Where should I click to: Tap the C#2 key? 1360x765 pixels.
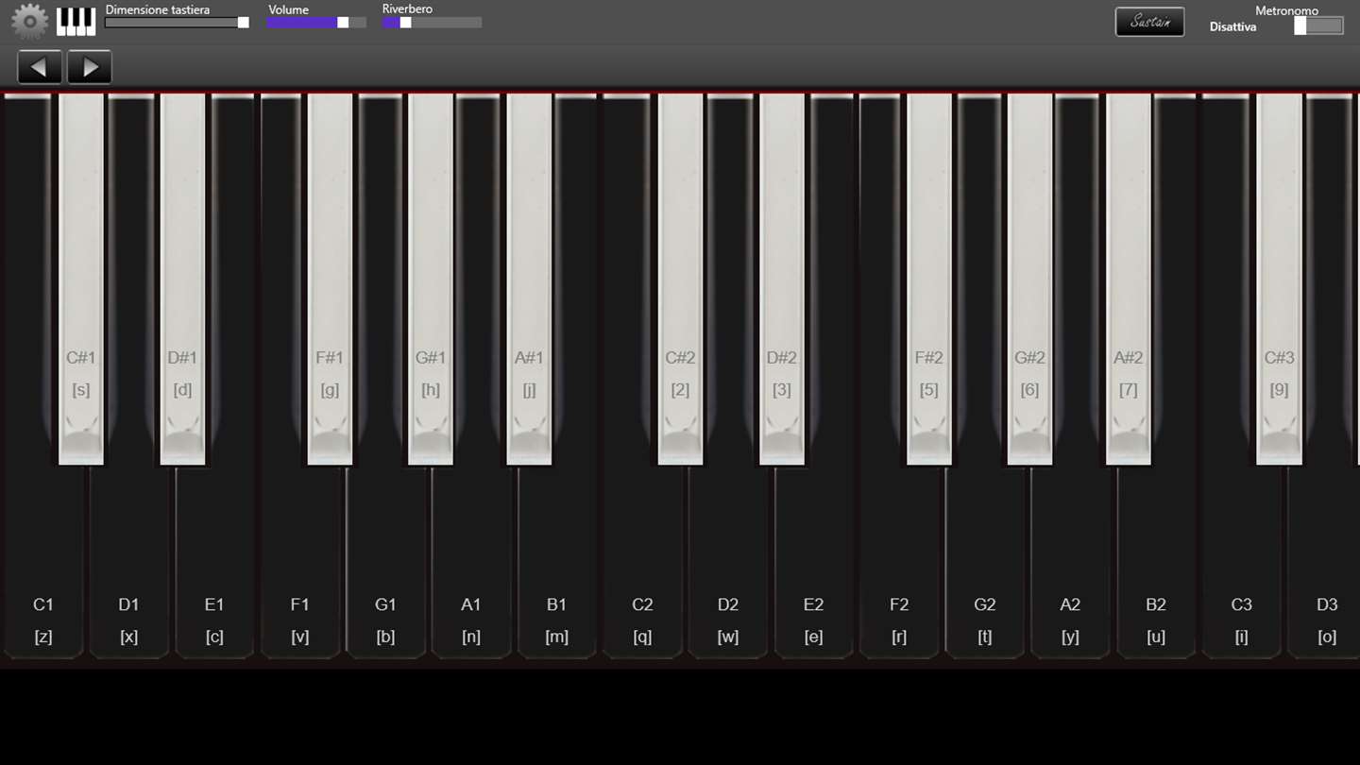tap(680, 279)
